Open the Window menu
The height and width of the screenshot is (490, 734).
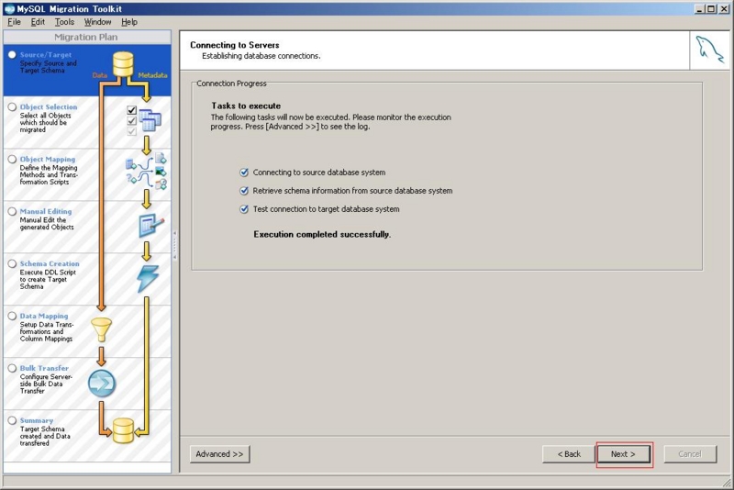97,22
